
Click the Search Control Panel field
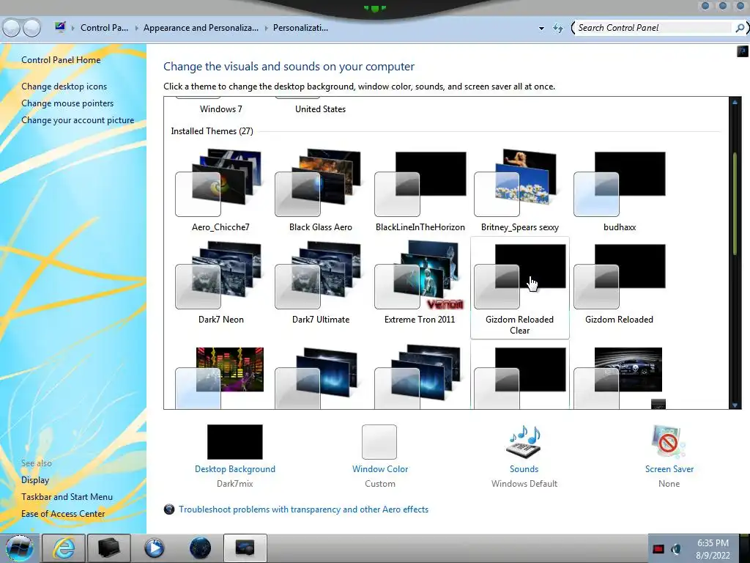[653, 28]
